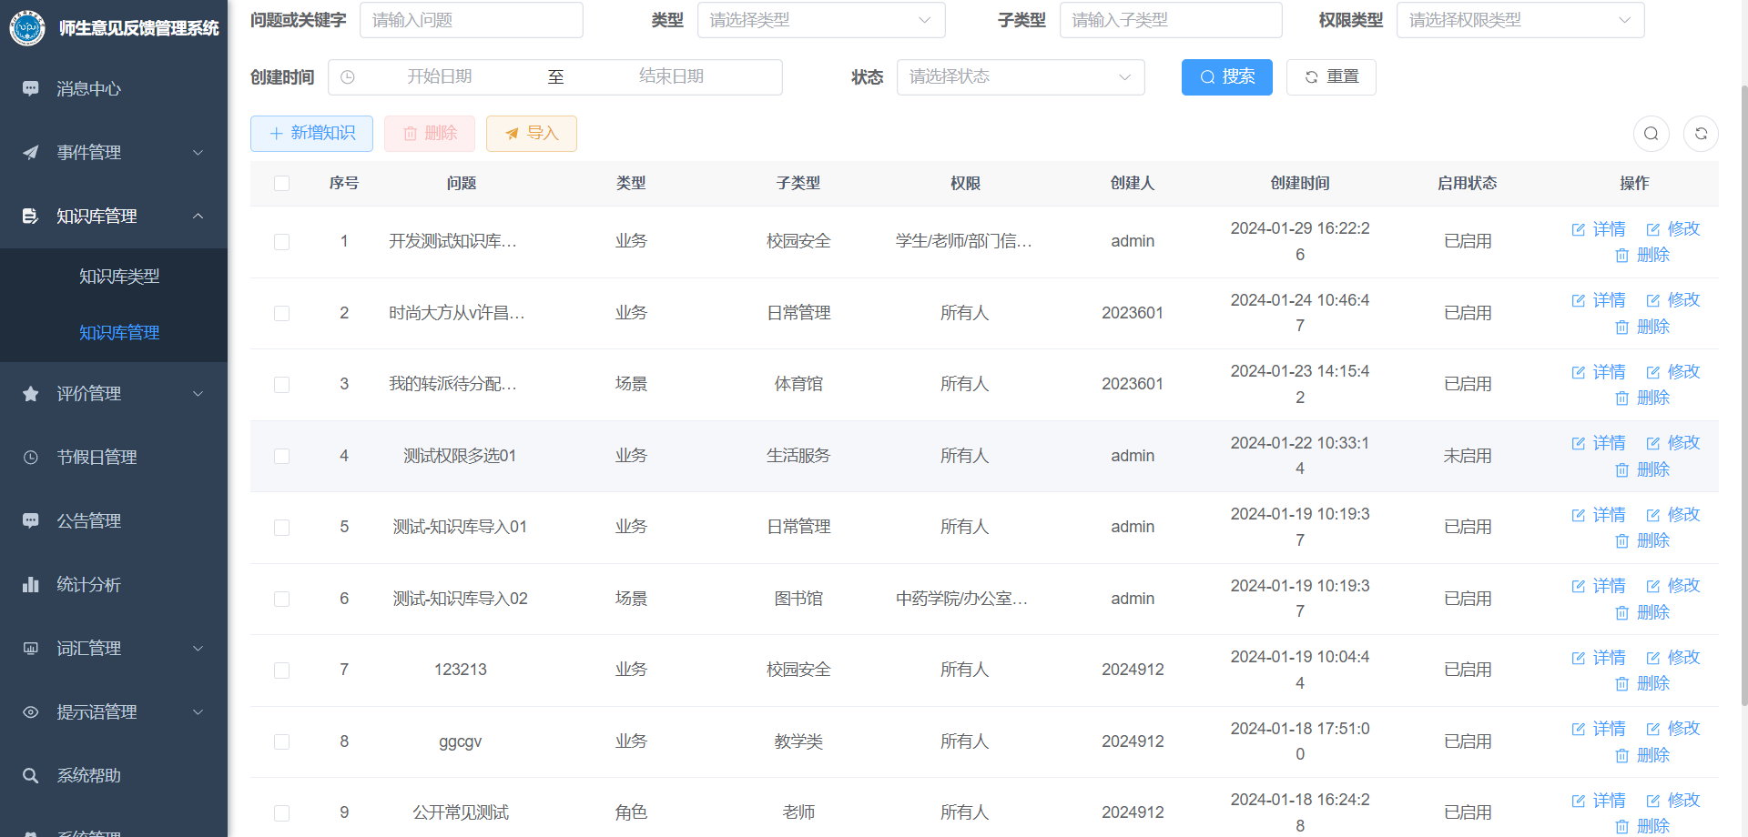Viewport: 1748px width, 837px height.
Task: Check the checkbox for row 4 测试权限多选01
Action: [281, 456]
